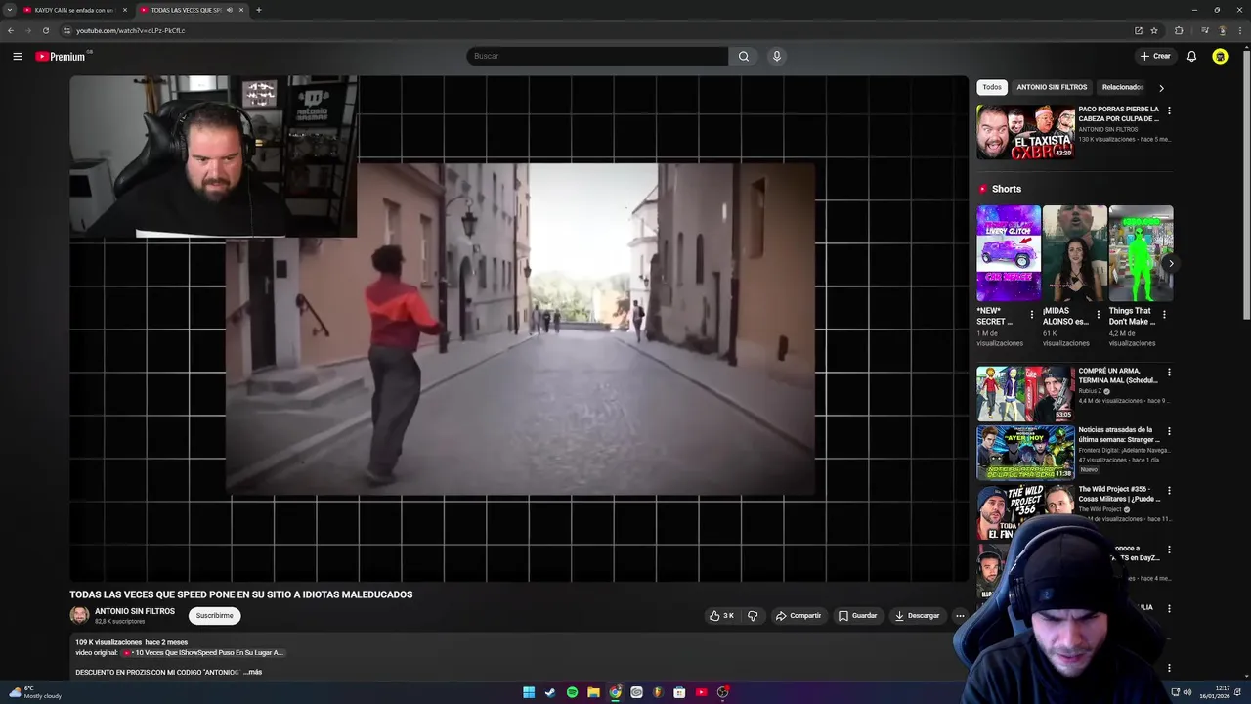Open more actions menu beside Descargar

(x=960, y=616)
